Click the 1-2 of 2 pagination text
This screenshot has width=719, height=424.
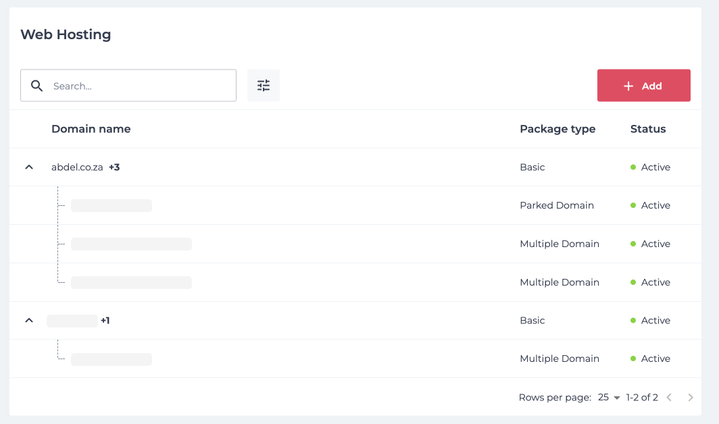click(642, 398)
